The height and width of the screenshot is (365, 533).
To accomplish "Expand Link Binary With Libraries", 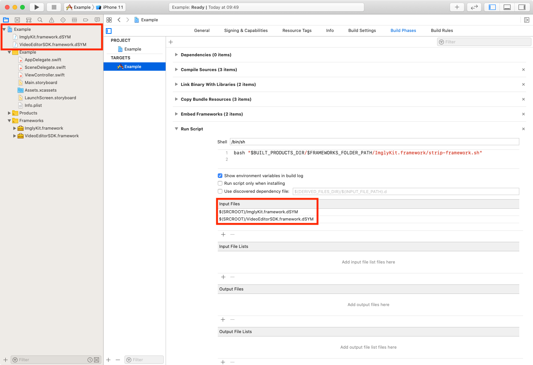I will click(176, 84).
